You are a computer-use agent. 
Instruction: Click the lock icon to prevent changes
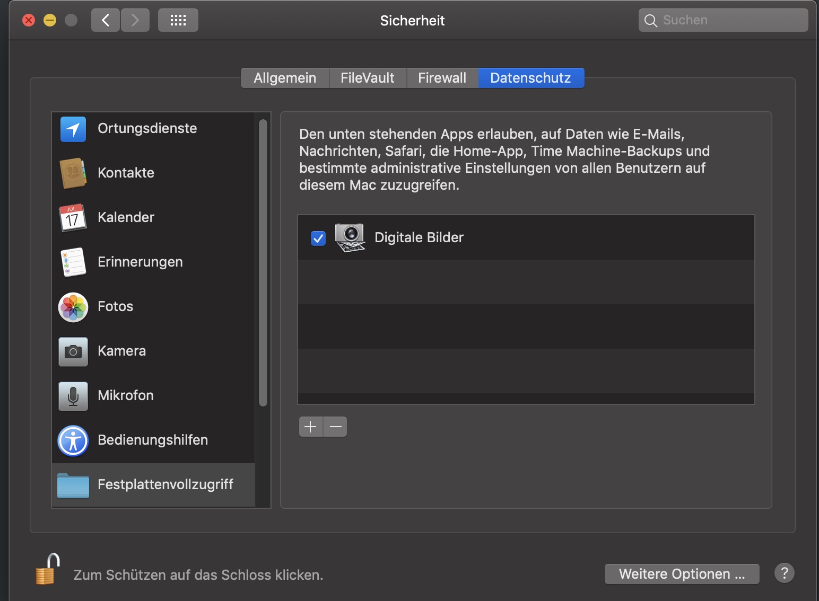[x=47, y=570]
